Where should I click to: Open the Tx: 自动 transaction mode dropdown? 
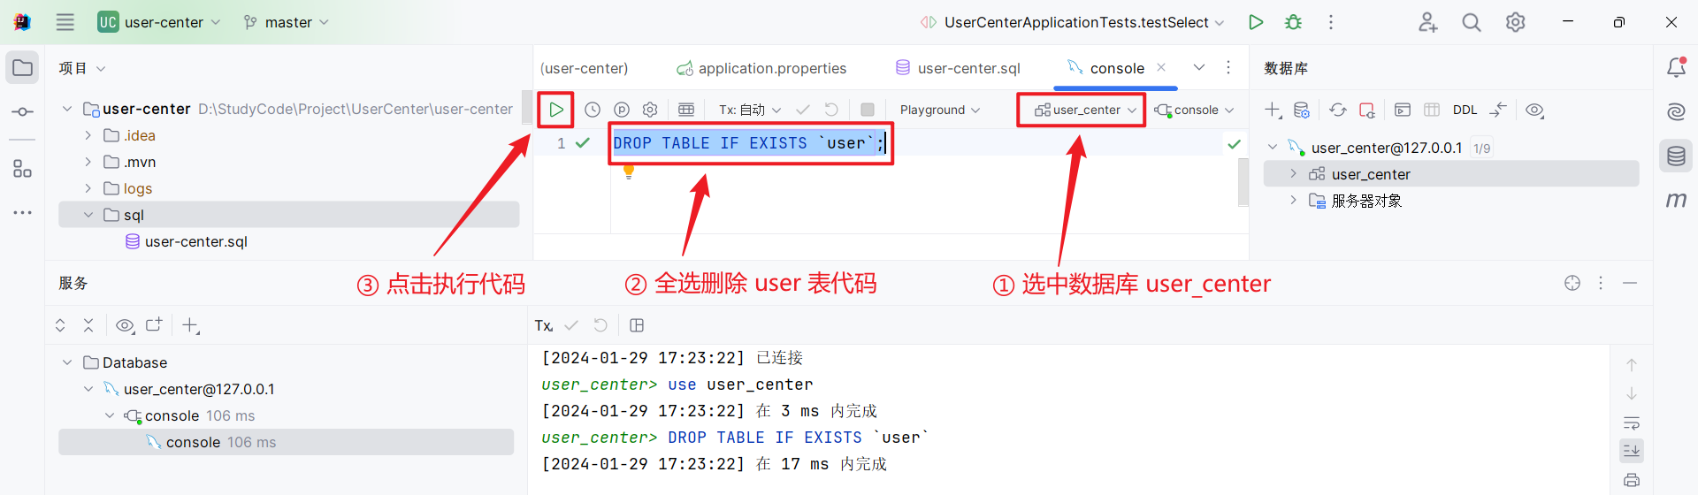(x=750, y=110)
